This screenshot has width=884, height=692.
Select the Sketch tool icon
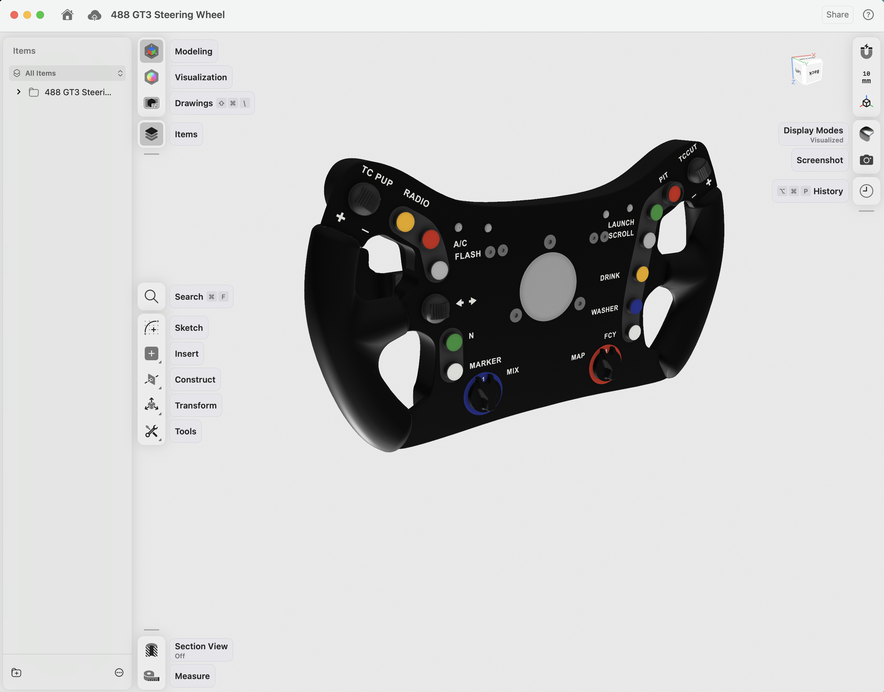coord(151,328)
